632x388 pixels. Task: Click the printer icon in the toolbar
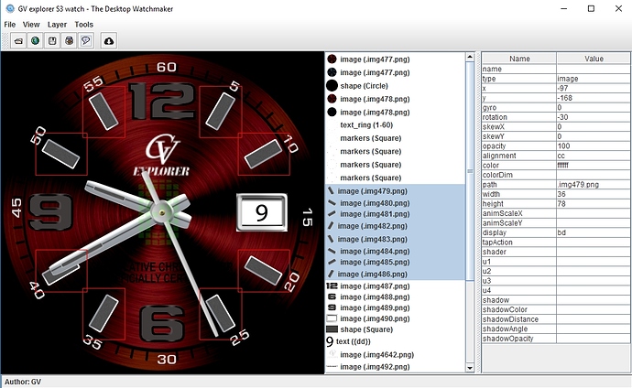pyautogui.click(x=70, y=41)
